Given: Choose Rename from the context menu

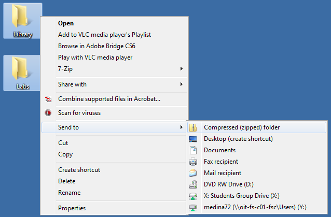Looking at the screenshot, I should (x=69, y=193).
